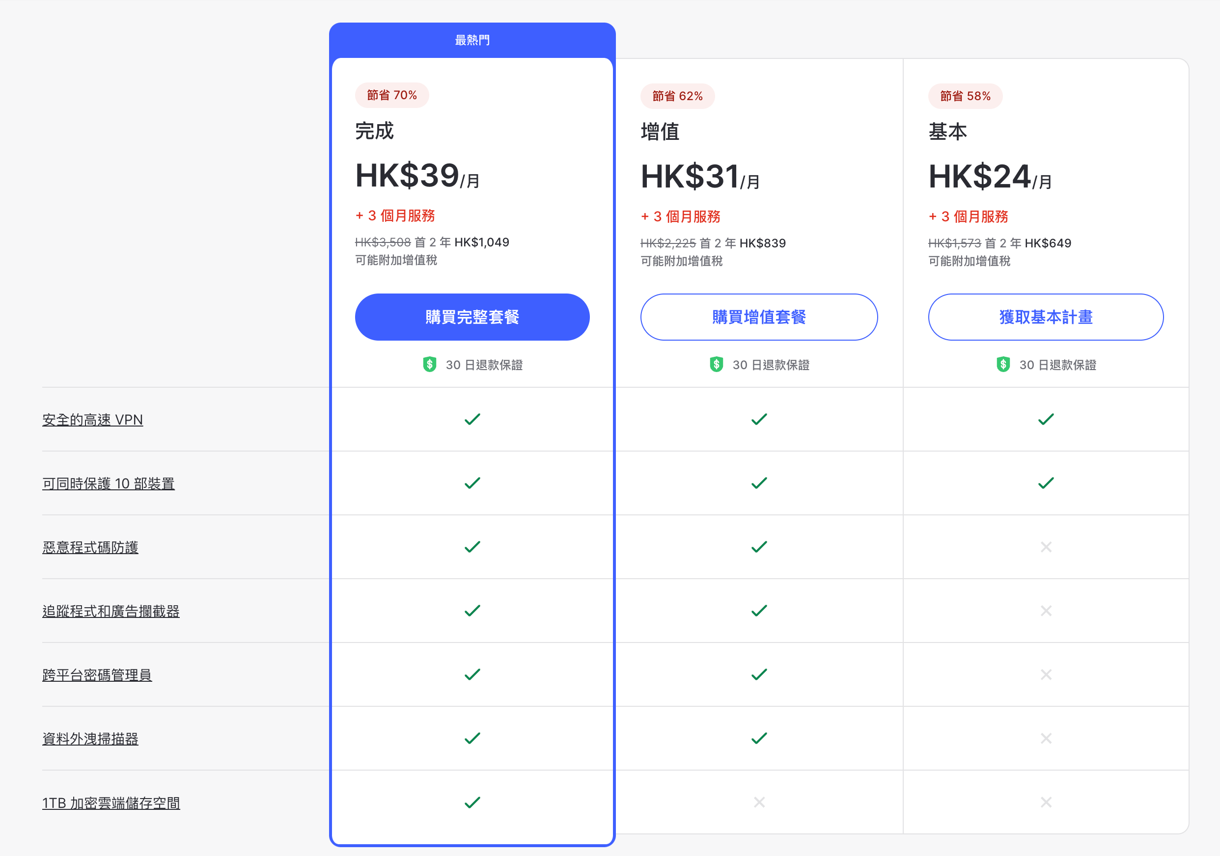Open the 惡意程式碼防護 feature link
The height and width of the screenshot is (856, 1220).
90,547
